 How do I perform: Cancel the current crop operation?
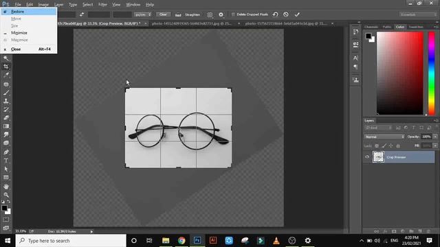[286, 14]
